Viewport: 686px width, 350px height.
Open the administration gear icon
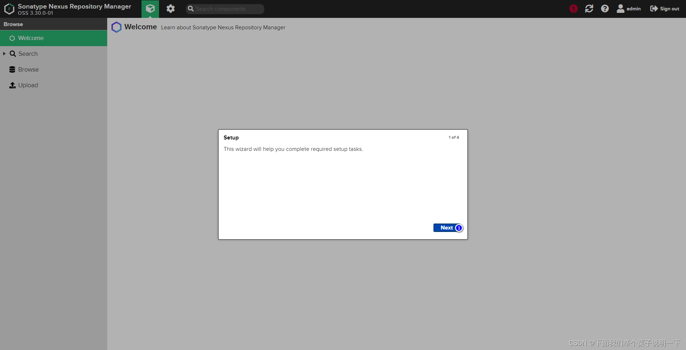click(x=170, y=9)
